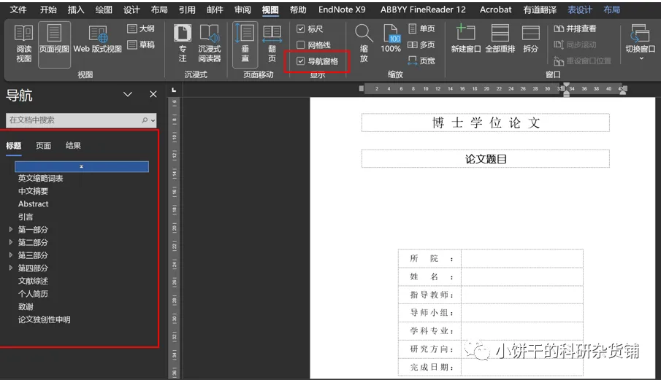661x380 pixels.
Task: Jump to heading 个人简历
Action: (33, 294)
